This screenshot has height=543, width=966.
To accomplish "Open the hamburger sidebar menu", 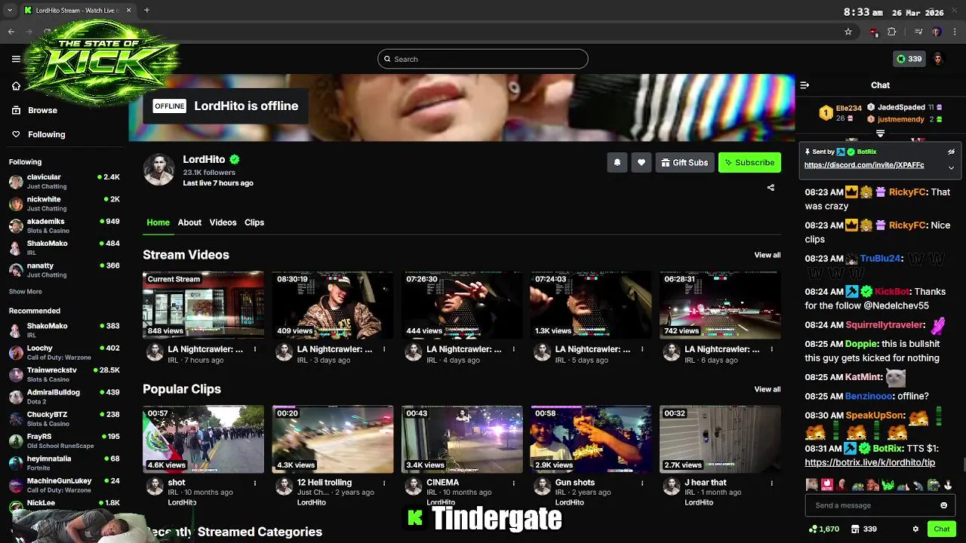I will pyautogui.click(x=16, y=59).
